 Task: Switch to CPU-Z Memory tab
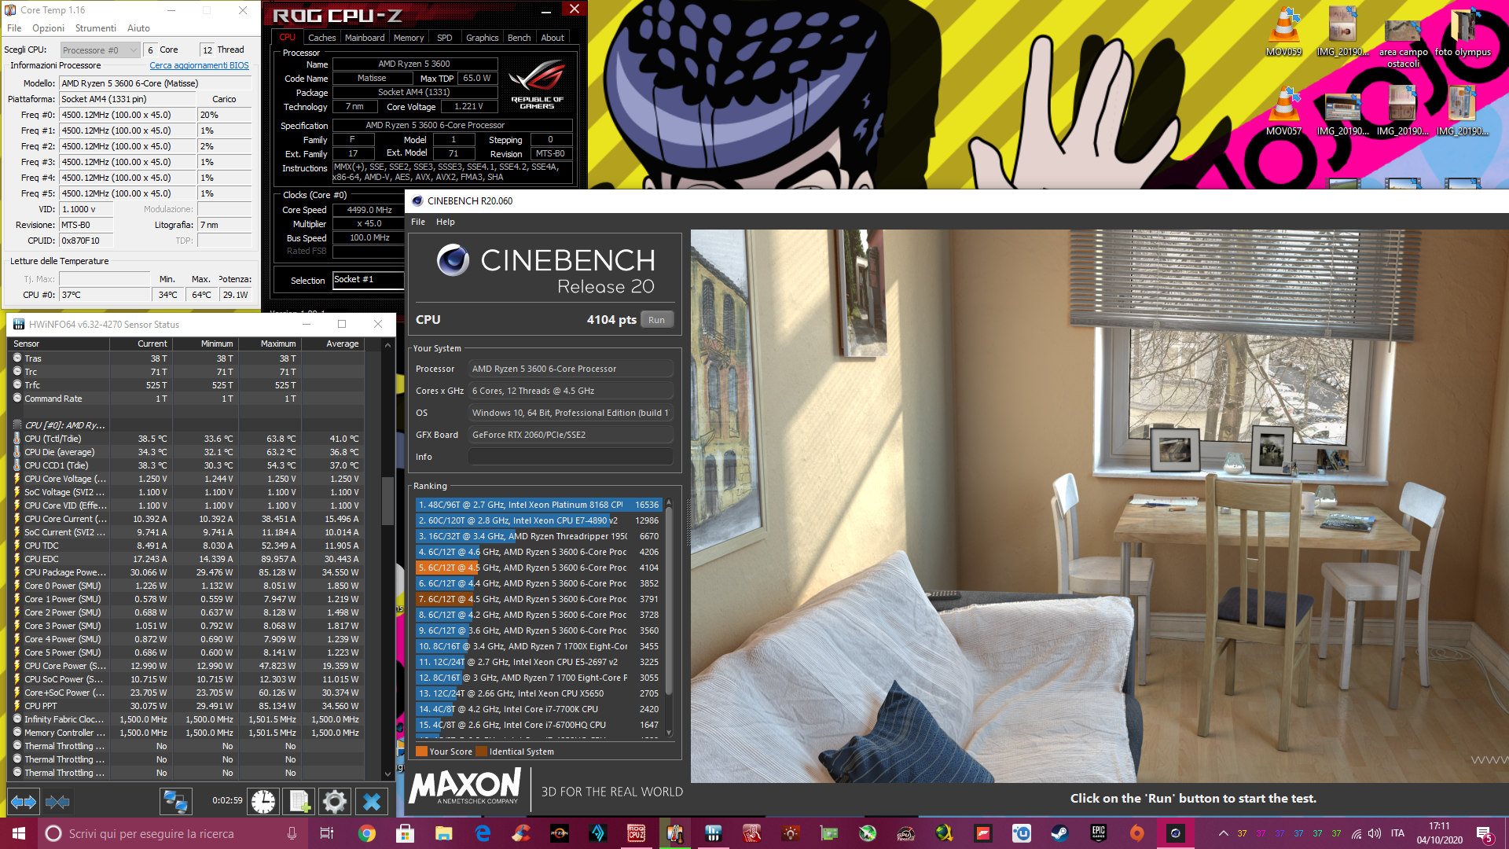pyautogui.click(x=409, y=38)
